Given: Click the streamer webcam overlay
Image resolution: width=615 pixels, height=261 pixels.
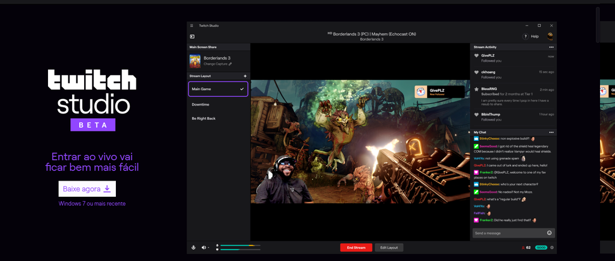Looking at the screenshot, I should [x=283, y=179].
